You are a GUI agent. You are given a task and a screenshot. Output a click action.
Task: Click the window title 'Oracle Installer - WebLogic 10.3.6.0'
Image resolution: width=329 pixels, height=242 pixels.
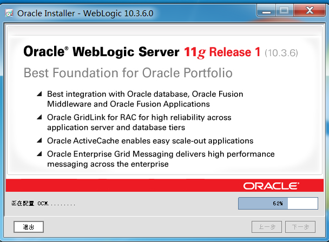85,14
